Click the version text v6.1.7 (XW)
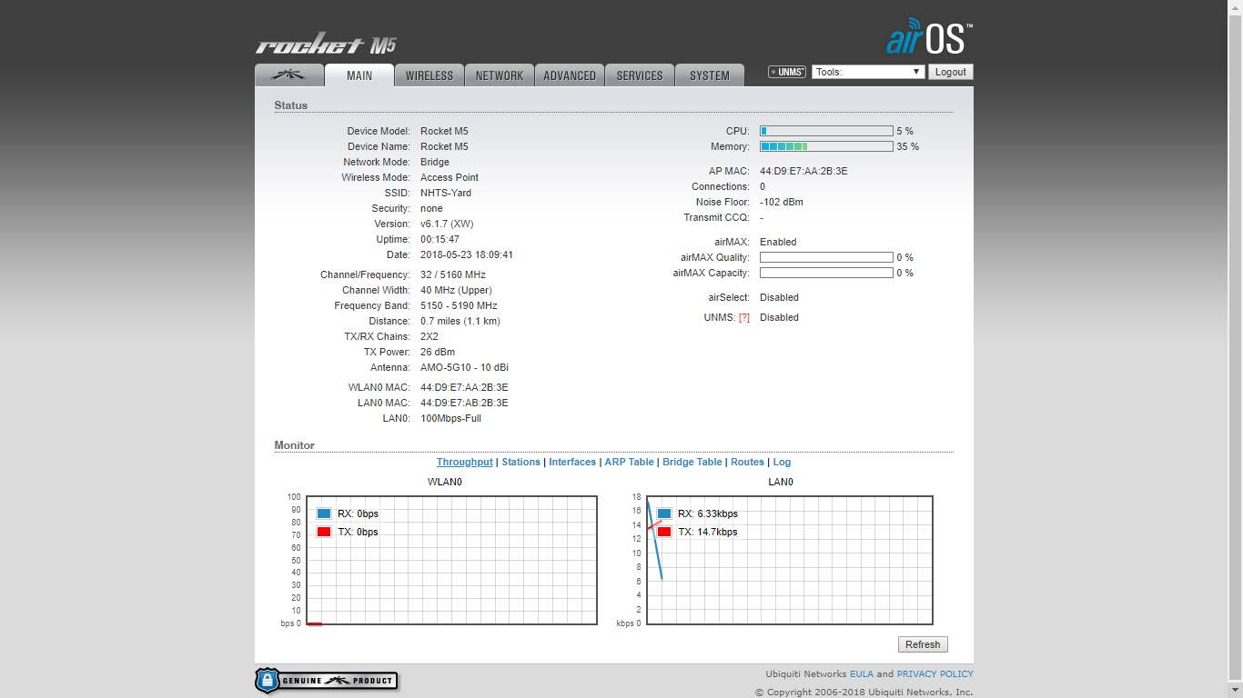 [x=447, y=224]
